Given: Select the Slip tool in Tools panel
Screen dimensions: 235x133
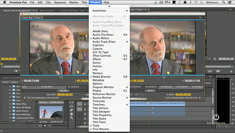Looking at the screenshot, I should click(71, 102).
